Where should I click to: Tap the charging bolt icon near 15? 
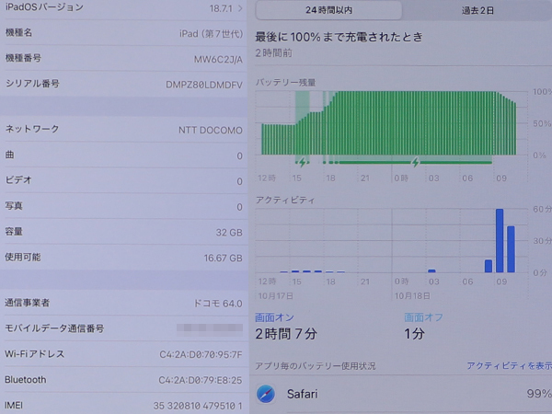[303, 163]
